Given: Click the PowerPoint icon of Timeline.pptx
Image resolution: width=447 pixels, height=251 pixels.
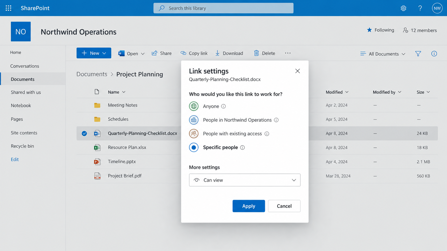Looking at the screenshot, I should [x=97, y=162].
